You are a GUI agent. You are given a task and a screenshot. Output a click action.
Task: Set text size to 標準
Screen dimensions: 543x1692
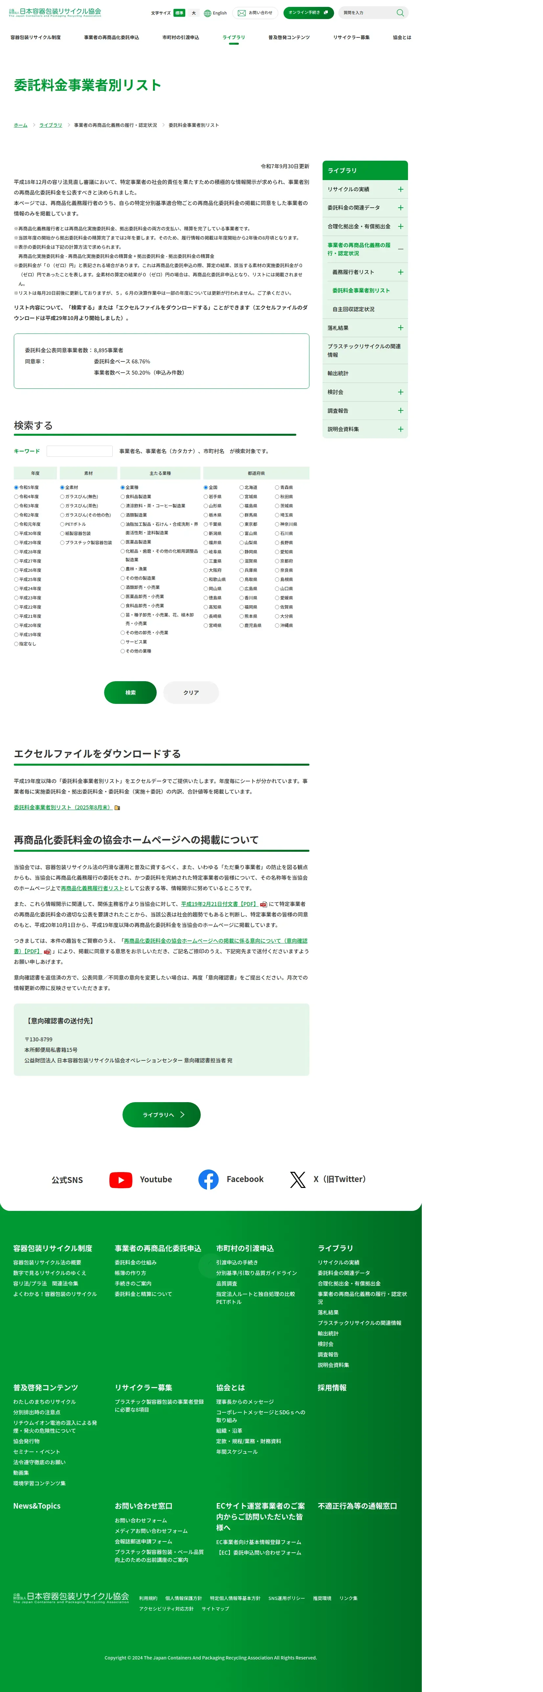(179, 13)
